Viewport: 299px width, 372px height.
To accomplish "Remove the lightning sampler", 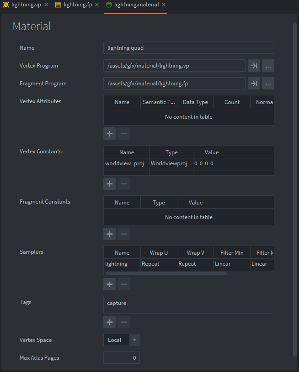I will click(123, 284).
